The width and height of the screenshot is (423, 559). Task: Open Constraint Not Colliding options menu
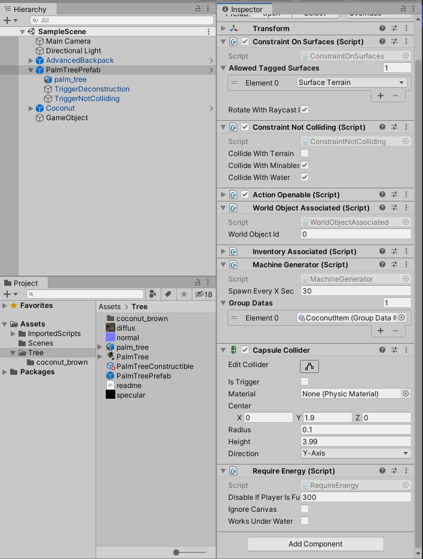click(406, 127)
